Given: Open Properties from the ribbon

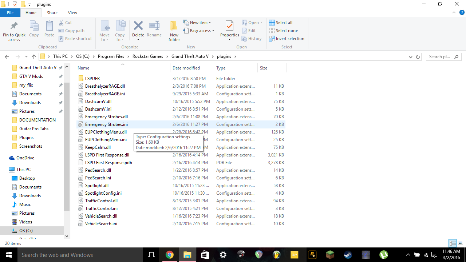Looking at the screenshot, I should tap(229, 26).
